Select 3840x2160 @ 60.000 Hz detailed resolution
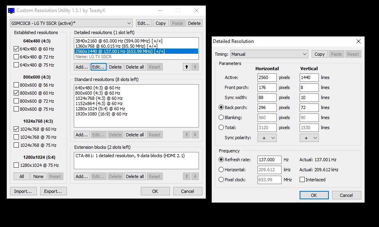The height and width of the screenshot is (227, 379). (136, 41)
